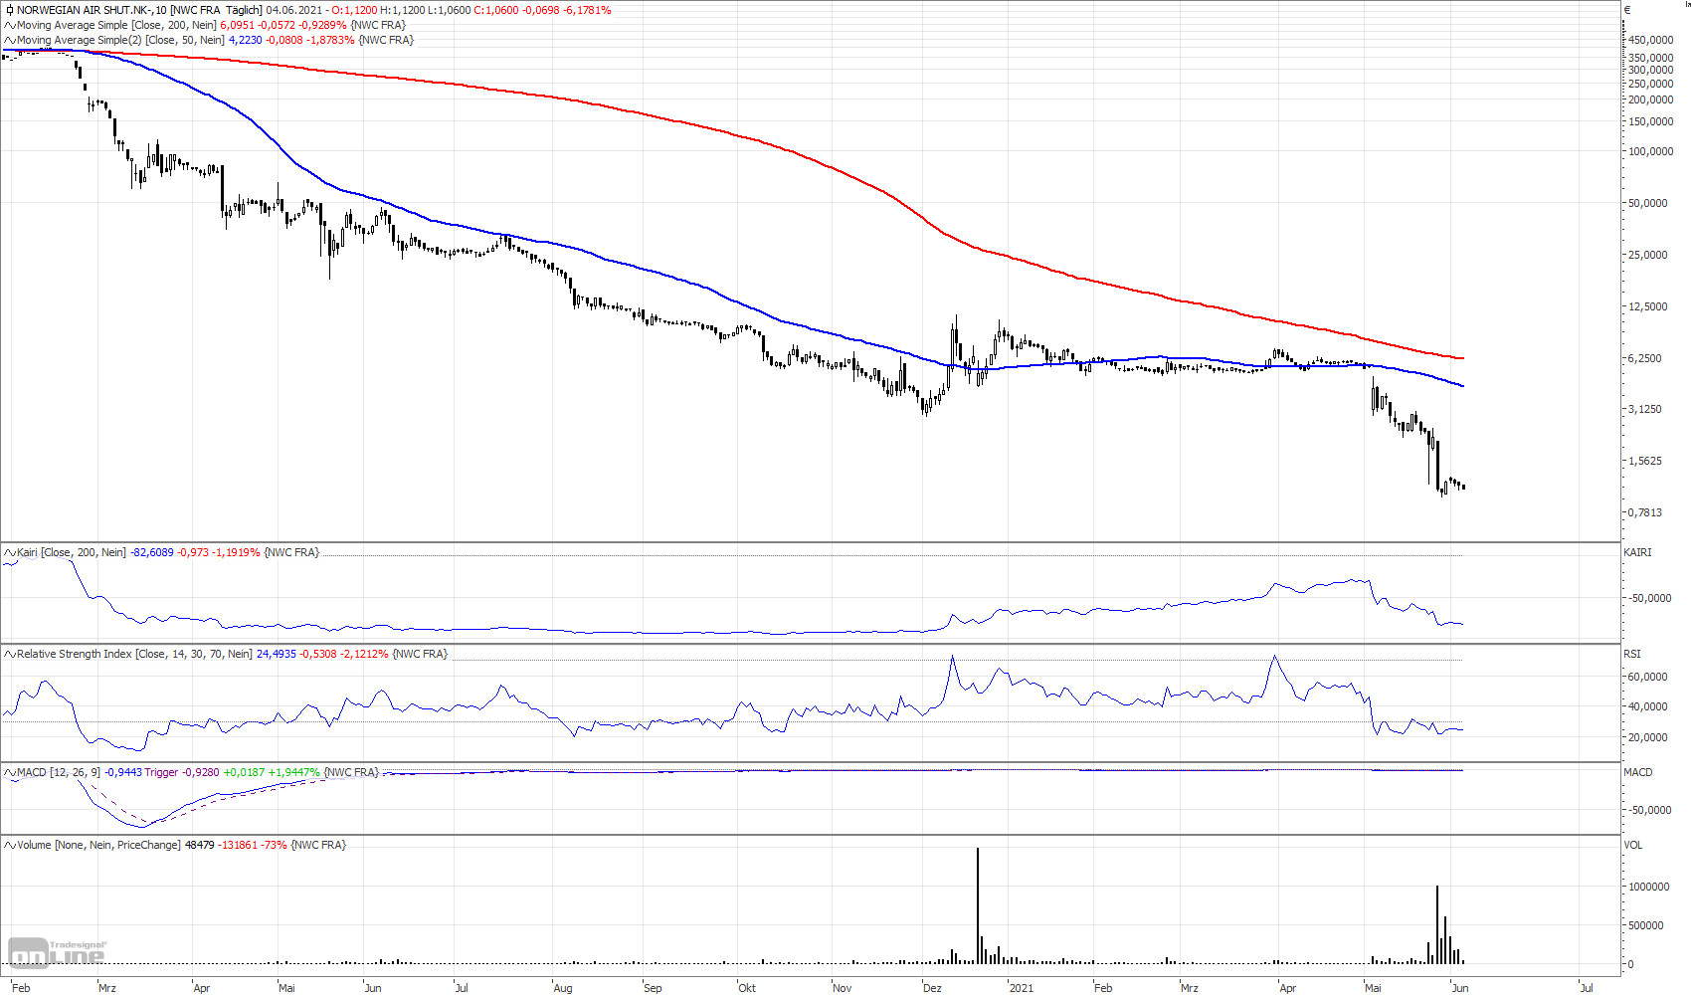Click the 6,2500 price axis value
Screen dimensions: 1691x995
click(1645, 358)
